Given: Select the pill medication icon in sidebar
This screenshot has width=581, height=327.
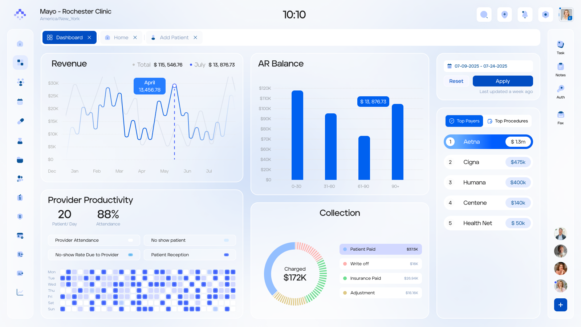Looking at the screenshot, I should [20, 121].
